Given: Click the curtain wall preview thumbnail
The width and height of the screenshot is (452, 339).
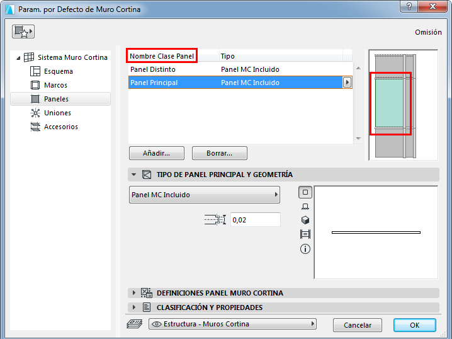Looking at the screenshot, I should 403,105.
